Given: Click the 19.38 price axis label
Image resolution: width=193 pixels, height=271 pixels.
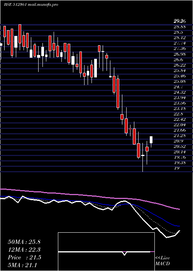Looking at the screenshot, I should pyautogui.click(x=179, y=163).
